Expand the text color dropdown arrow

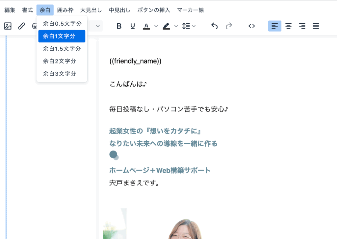click(156, 26)
